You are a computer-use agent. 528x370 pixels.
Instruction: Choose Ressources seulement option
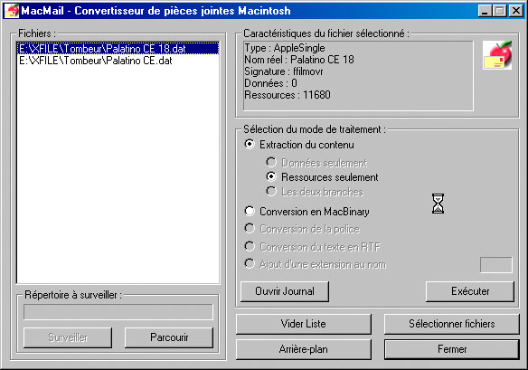click(271, 176)
